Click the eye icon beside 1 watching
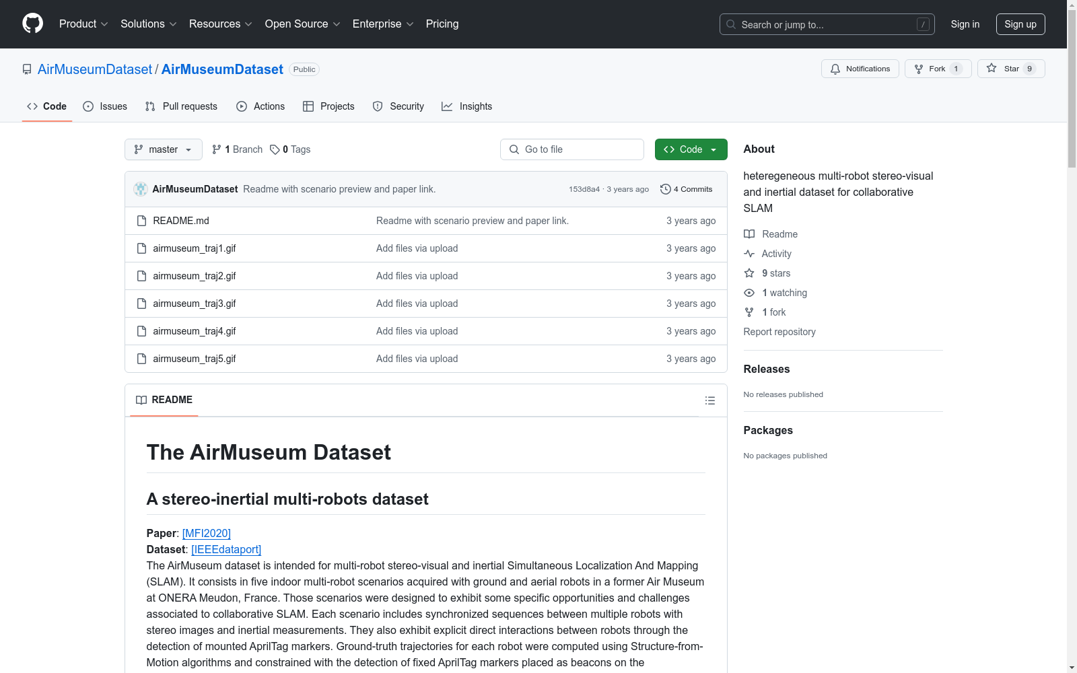1077x673 pixels. point(749,293)
